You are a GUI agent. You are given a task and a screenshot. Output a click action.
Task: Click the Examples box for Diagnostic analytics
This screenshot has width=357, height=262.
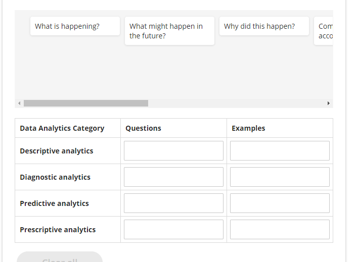280,177
